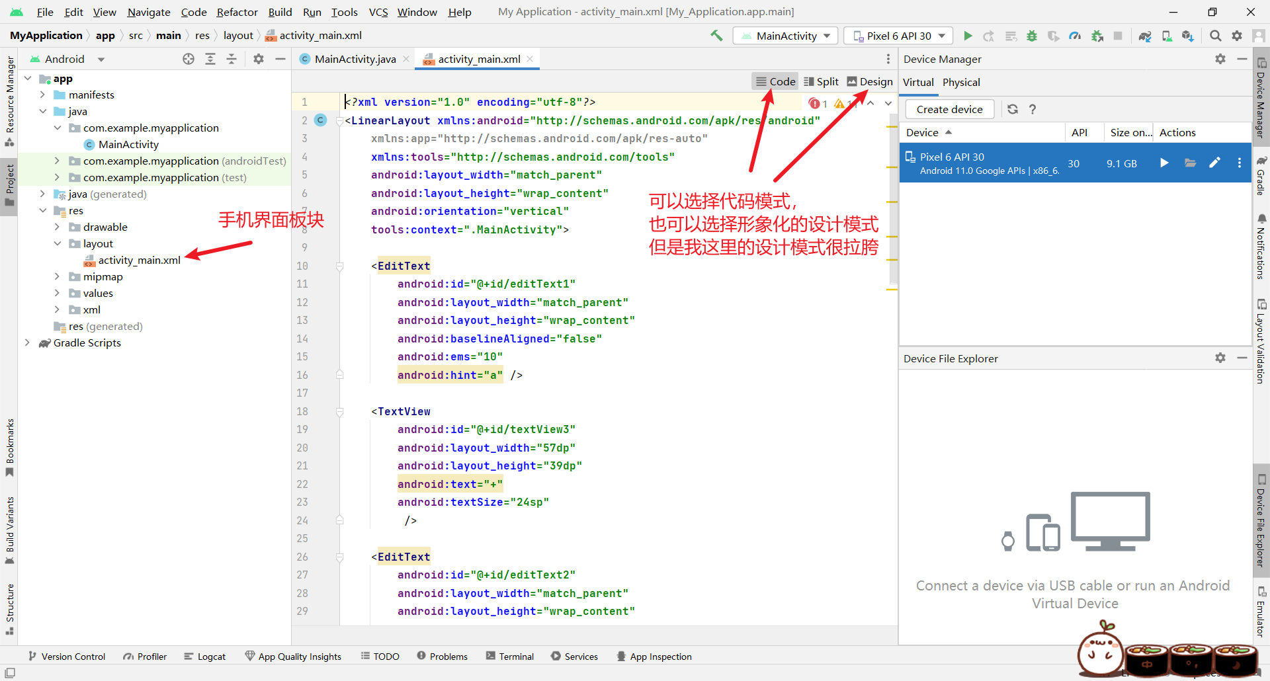Toggle the Resource Manager side panel
The image size is (1270, 681).
point(9,101)
